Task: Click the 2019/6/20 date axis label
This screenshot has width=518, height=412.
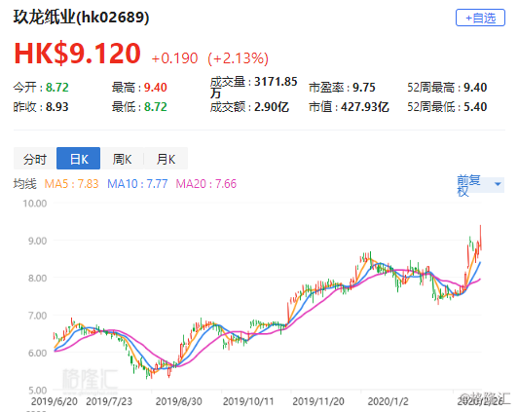Action: 55,401
